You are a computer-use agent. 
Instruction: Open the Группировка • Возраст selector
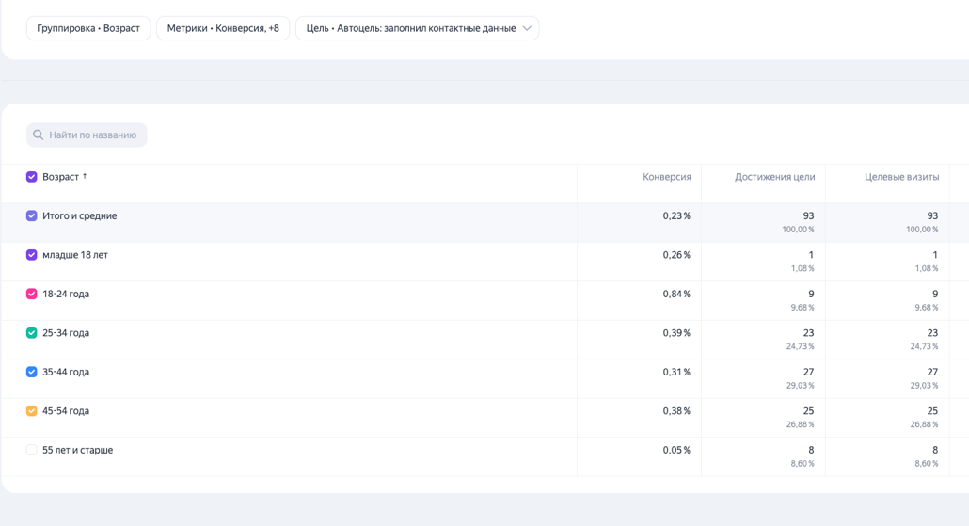tap(88, 28)
